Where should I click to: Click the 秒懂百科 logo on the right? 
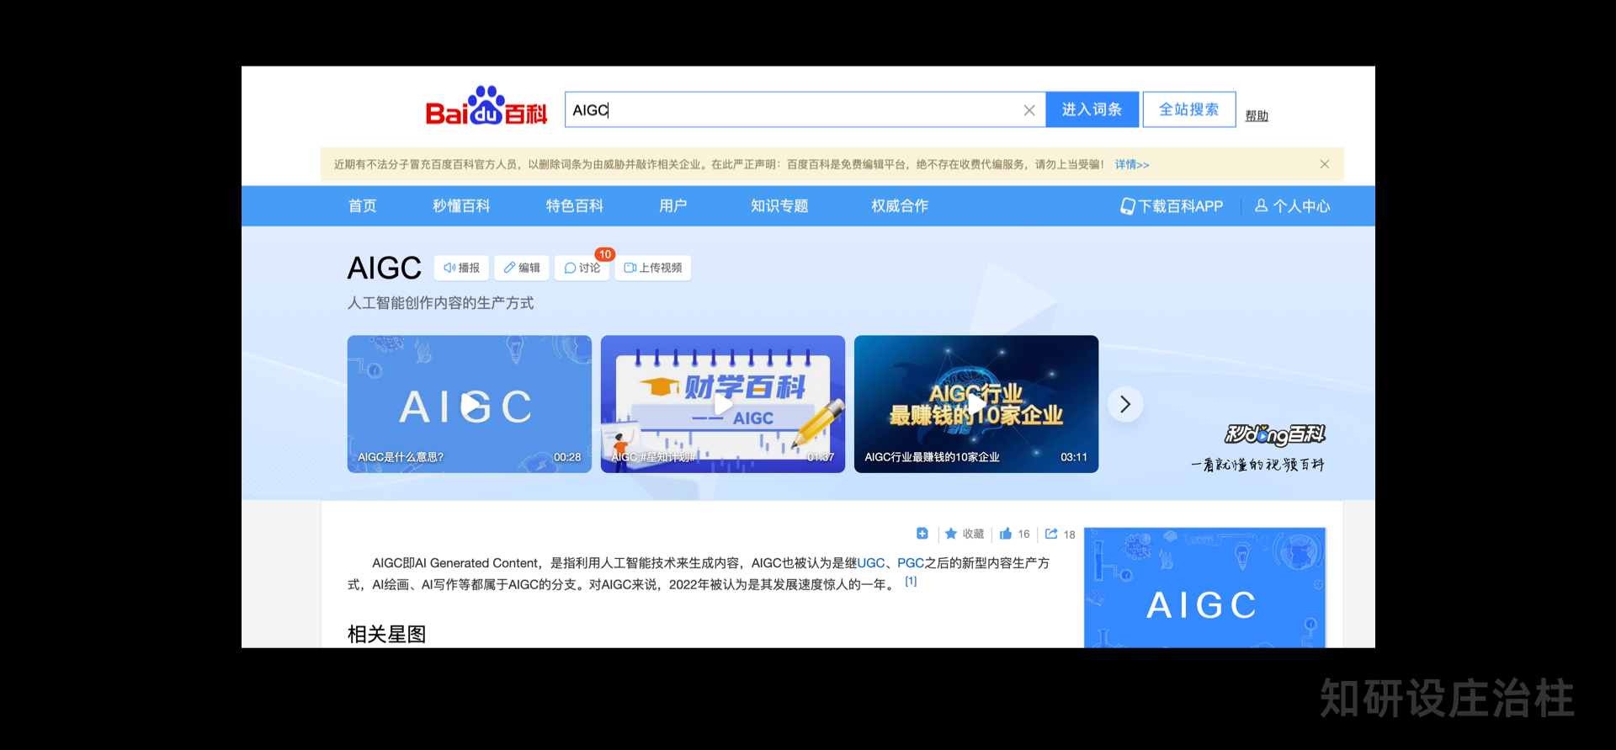click(x=1274, y=434)
